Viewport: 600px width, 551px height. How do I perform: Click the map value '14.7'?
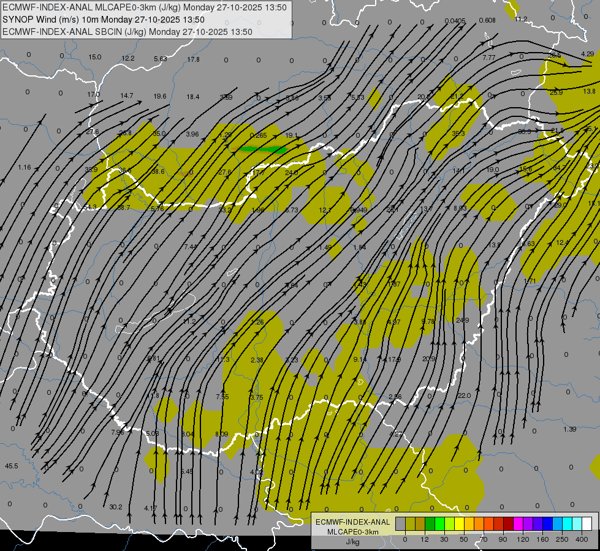[x=127, y=96]
